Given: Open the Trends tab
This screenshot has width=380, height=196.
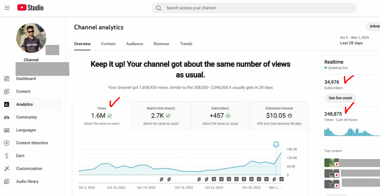Looking at the screenshot, I should [186, 44].
